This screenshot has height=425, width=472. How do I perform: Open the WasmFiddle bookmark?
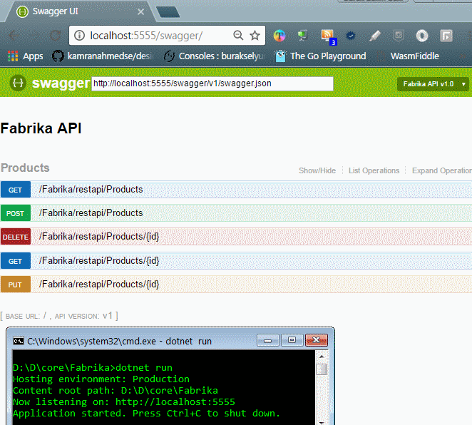408,56
